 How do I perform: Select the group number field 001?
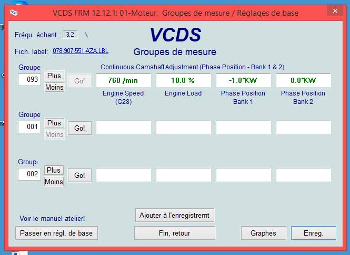click(x=29, y=127)
